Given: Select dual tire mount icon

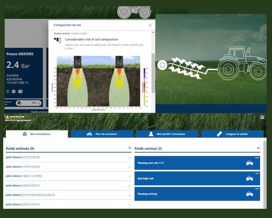Looking at the screenshot, I should [x=14, y=92].
